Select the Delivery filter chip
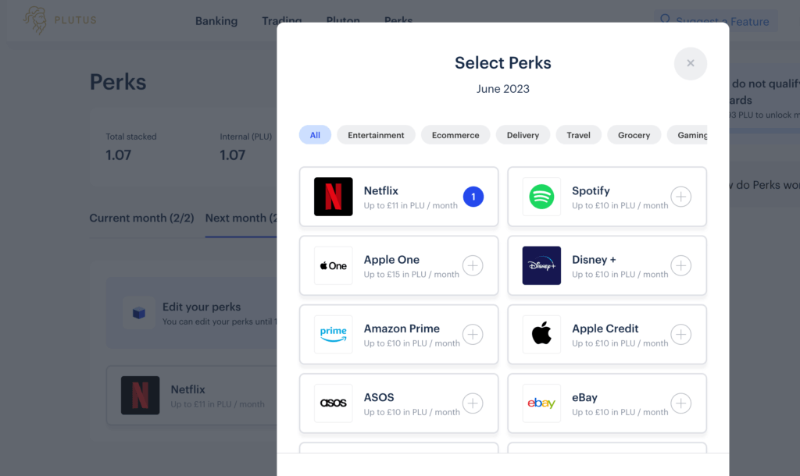The height and width of the screenshot is (476, 800). pyautogui.click(x=523, y=134)
